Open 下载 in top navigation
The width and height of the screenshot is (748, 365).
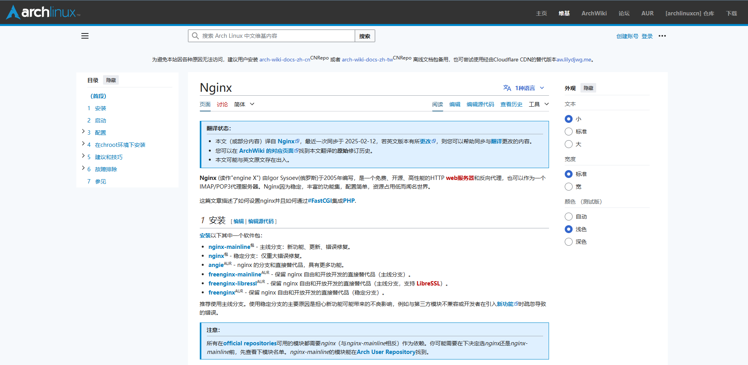(x=731, y=13)
